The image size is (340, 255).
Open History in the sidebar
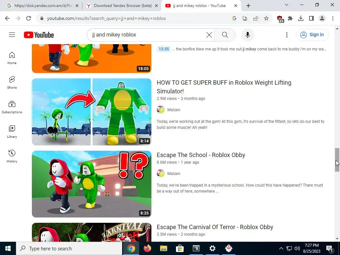click(x=12, y=156)
